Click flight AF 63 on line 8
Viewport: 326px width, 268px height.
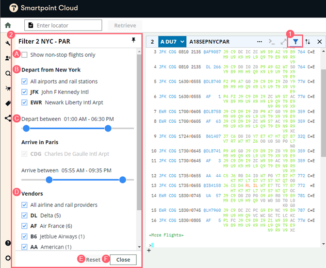(213, 121)
